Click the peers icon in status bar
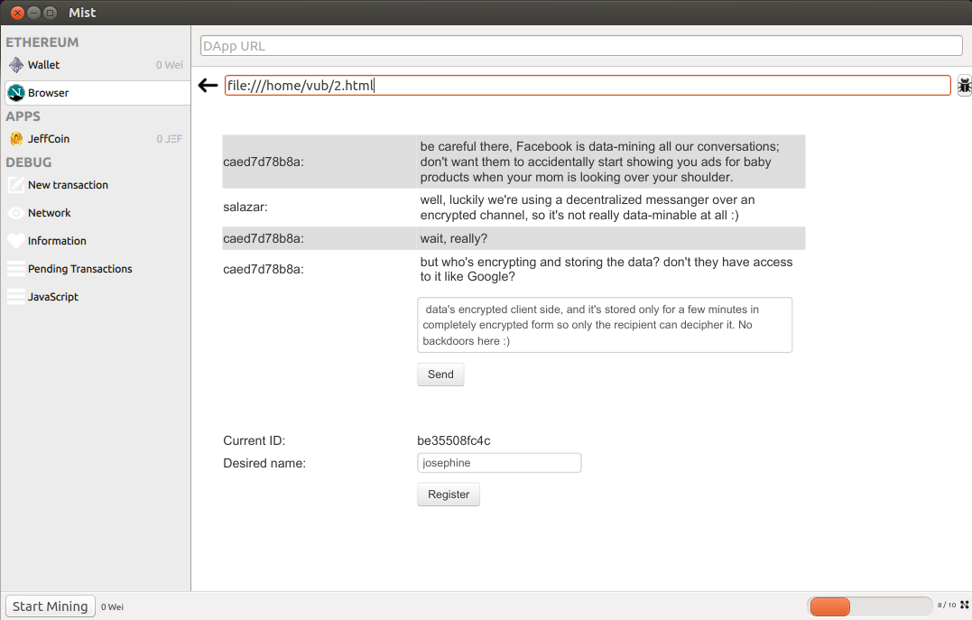 coord(964,606)
